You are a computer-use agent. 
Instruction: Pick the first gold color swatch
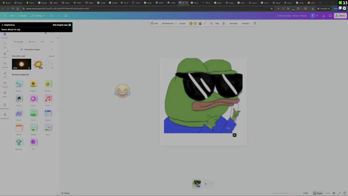pyautogui.click(x=191, y=23)
